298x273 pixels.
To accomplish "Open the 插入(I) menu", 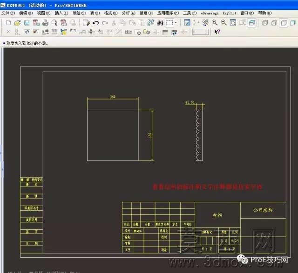I will click(61, 13).
